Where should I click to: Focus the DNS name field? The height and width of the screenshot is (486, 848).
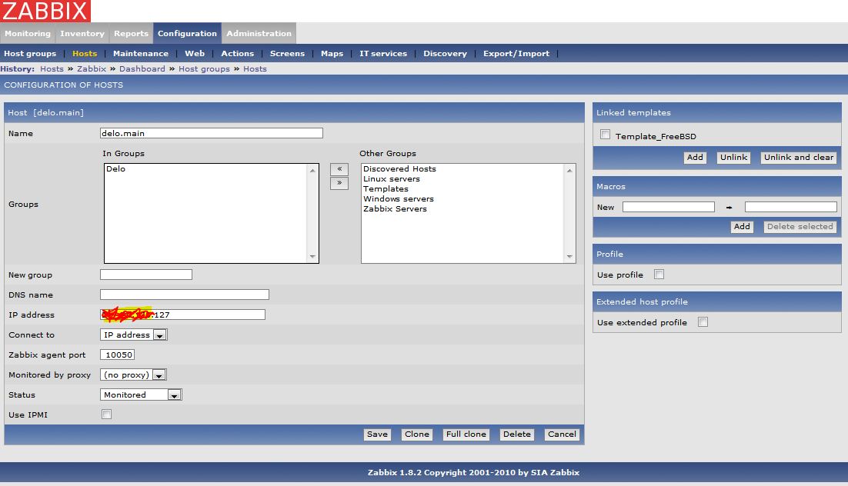(x=185, y=295)
